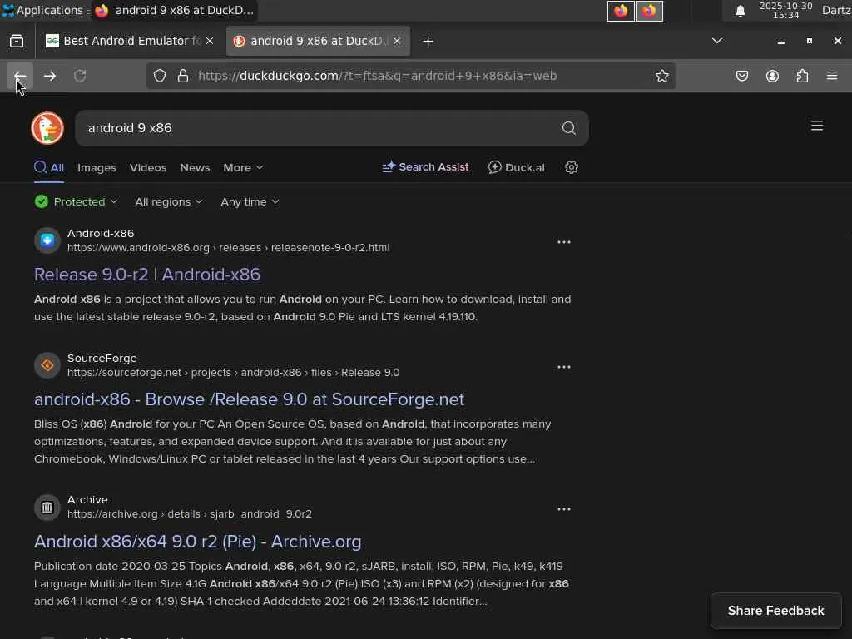The height and width of the screenshot is (639, 852).
Task: Go back with browser back arrow
Action: (20, 76)
